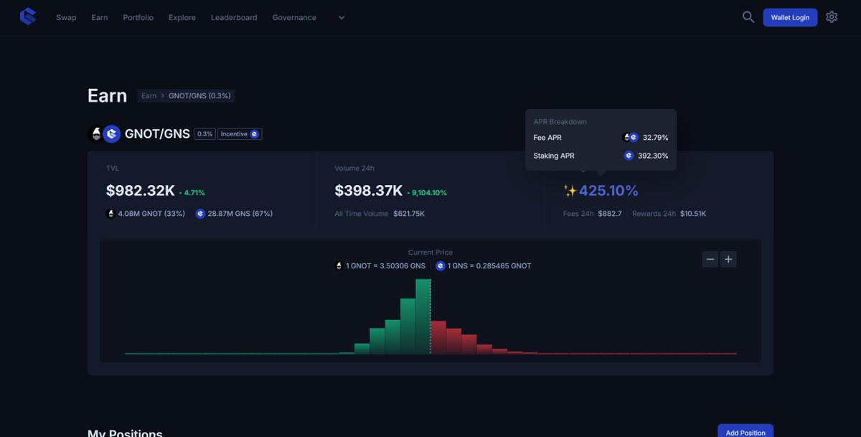Go to the Earn nav item
The height and width of the screenshot is (437, 861).
coord(100,17)
